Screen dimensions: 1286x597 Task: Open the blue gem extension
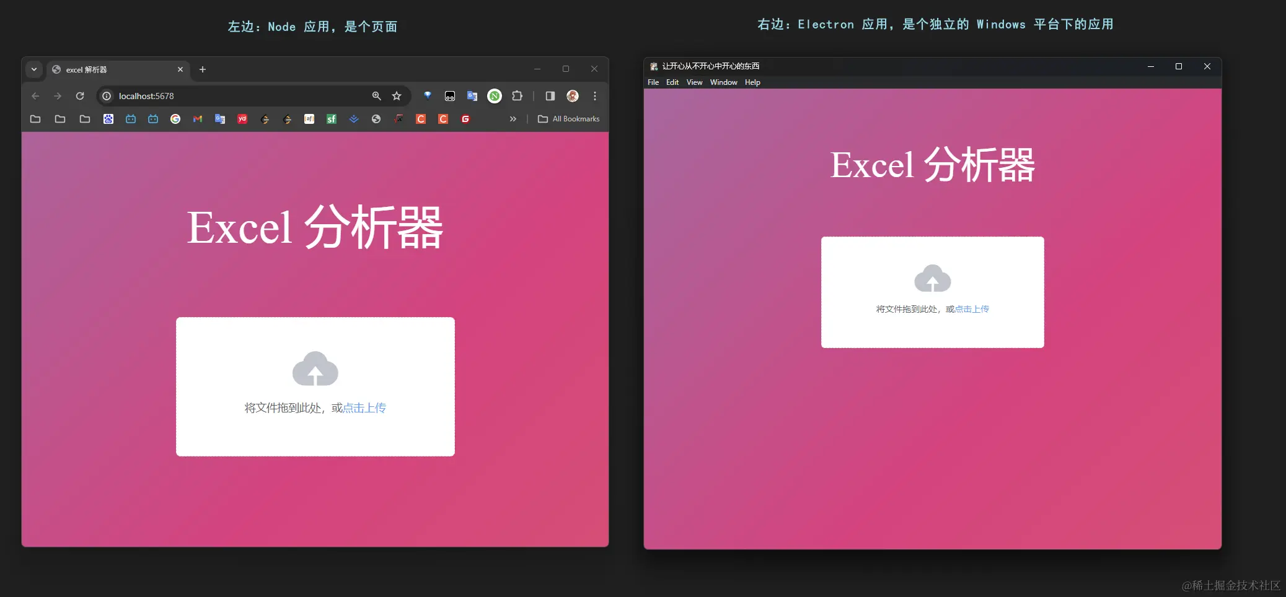(428, 96)
